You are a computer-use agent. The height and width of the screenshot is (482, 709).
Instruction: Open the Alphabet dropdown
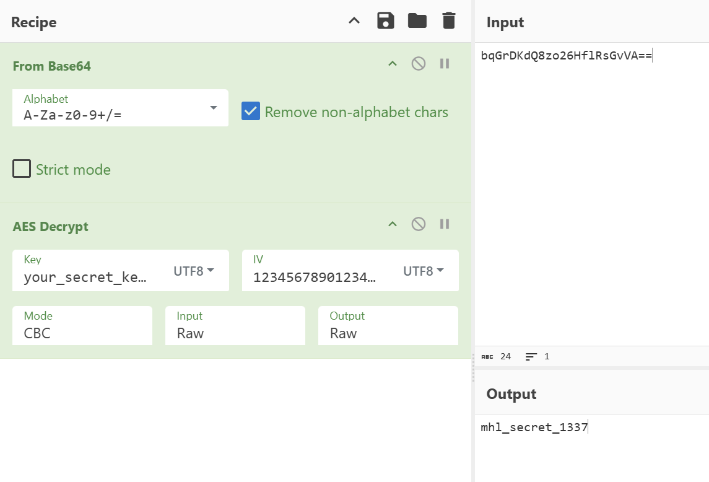214,107
